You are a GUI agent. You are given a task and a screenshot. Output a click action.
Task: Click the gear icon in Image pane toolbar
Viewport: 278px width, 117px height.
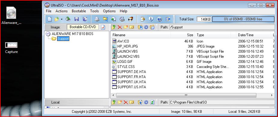pyautogui.click(x=146, y=27)
